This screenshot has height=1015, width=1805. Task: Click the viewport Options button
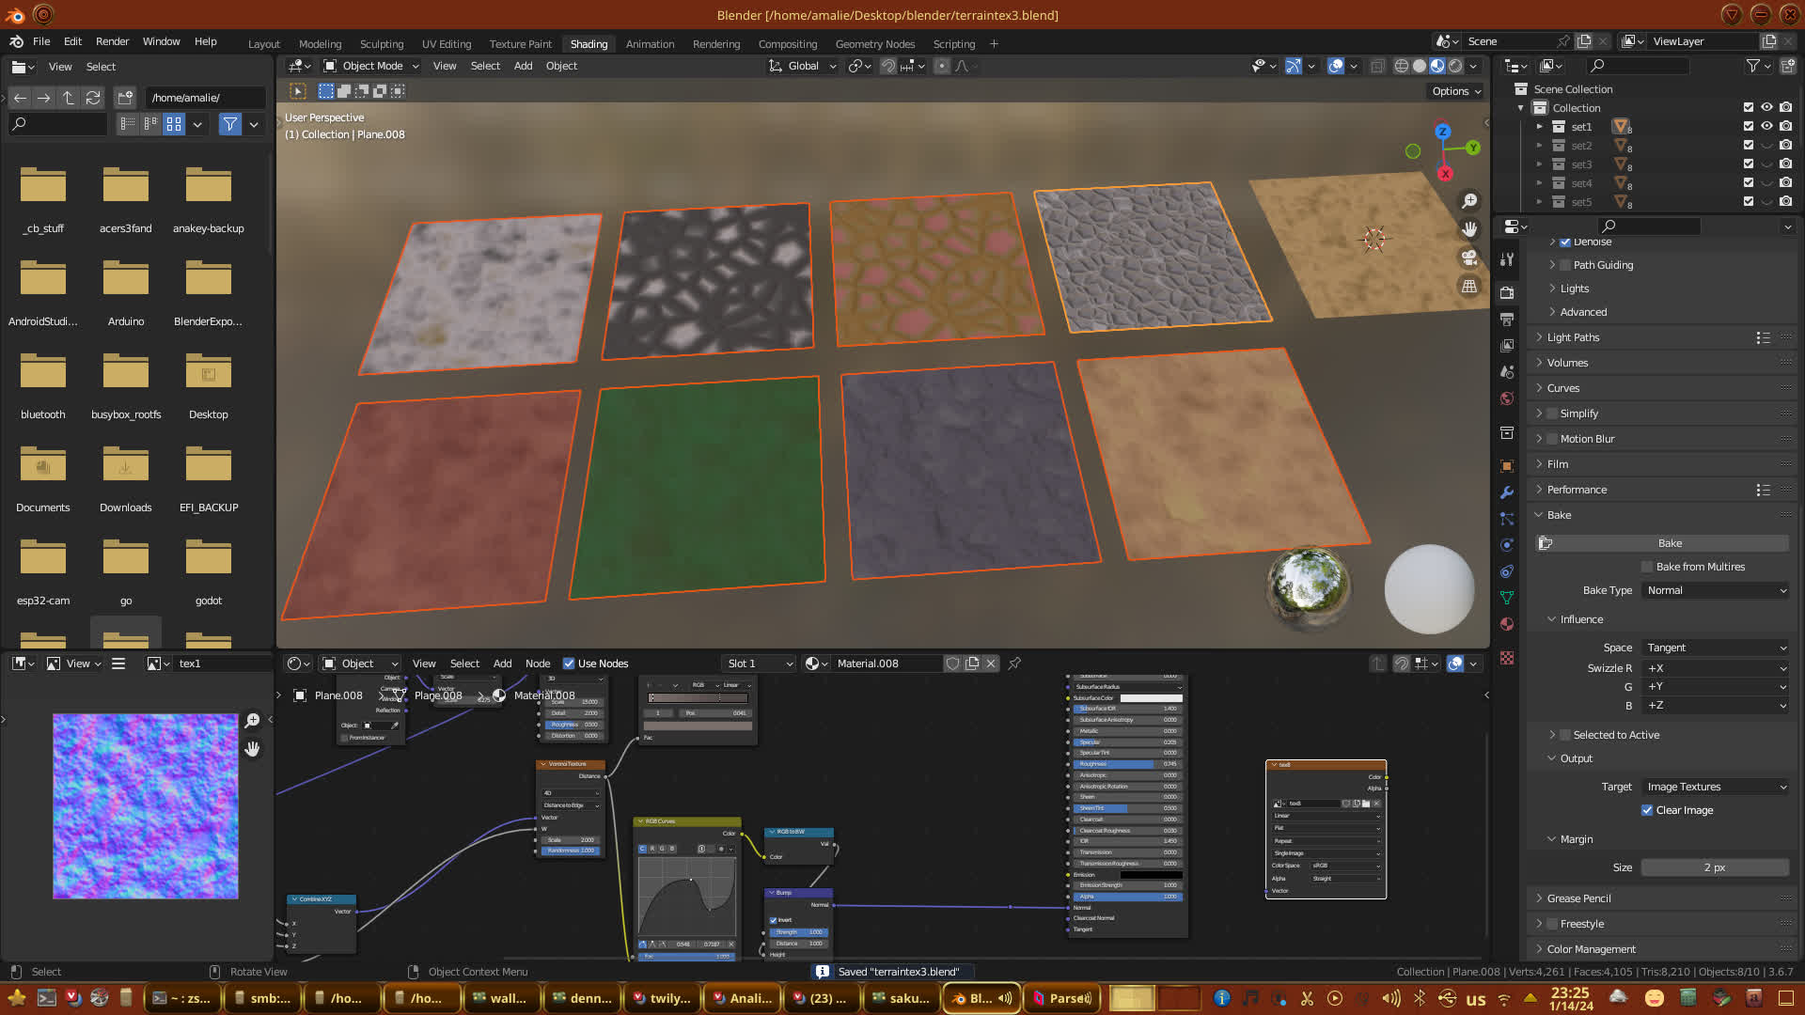(x=1456, y=91)
